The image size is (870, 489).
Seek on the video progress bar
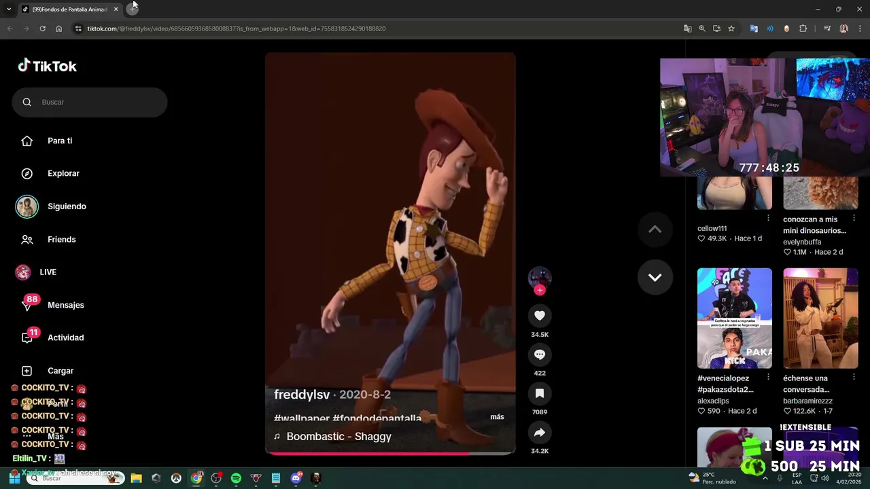click(390, 452)
